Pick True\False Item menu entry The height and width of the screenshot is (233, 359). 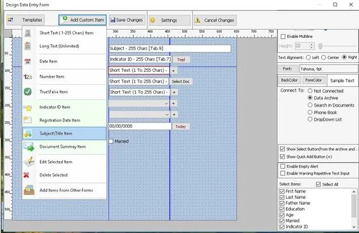click(x=64, y=92)
